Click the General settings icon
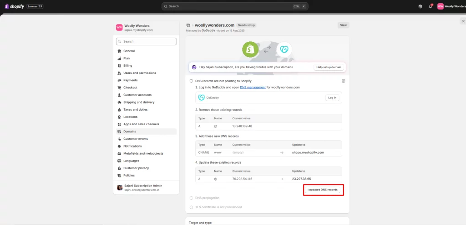This screenshot has width=466, height=225. (120, 51)
